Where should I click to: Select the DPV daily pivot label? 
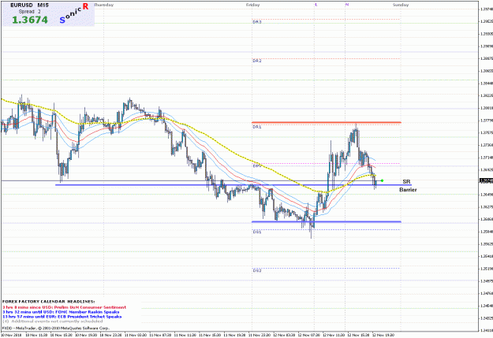[x=257, y=166]
